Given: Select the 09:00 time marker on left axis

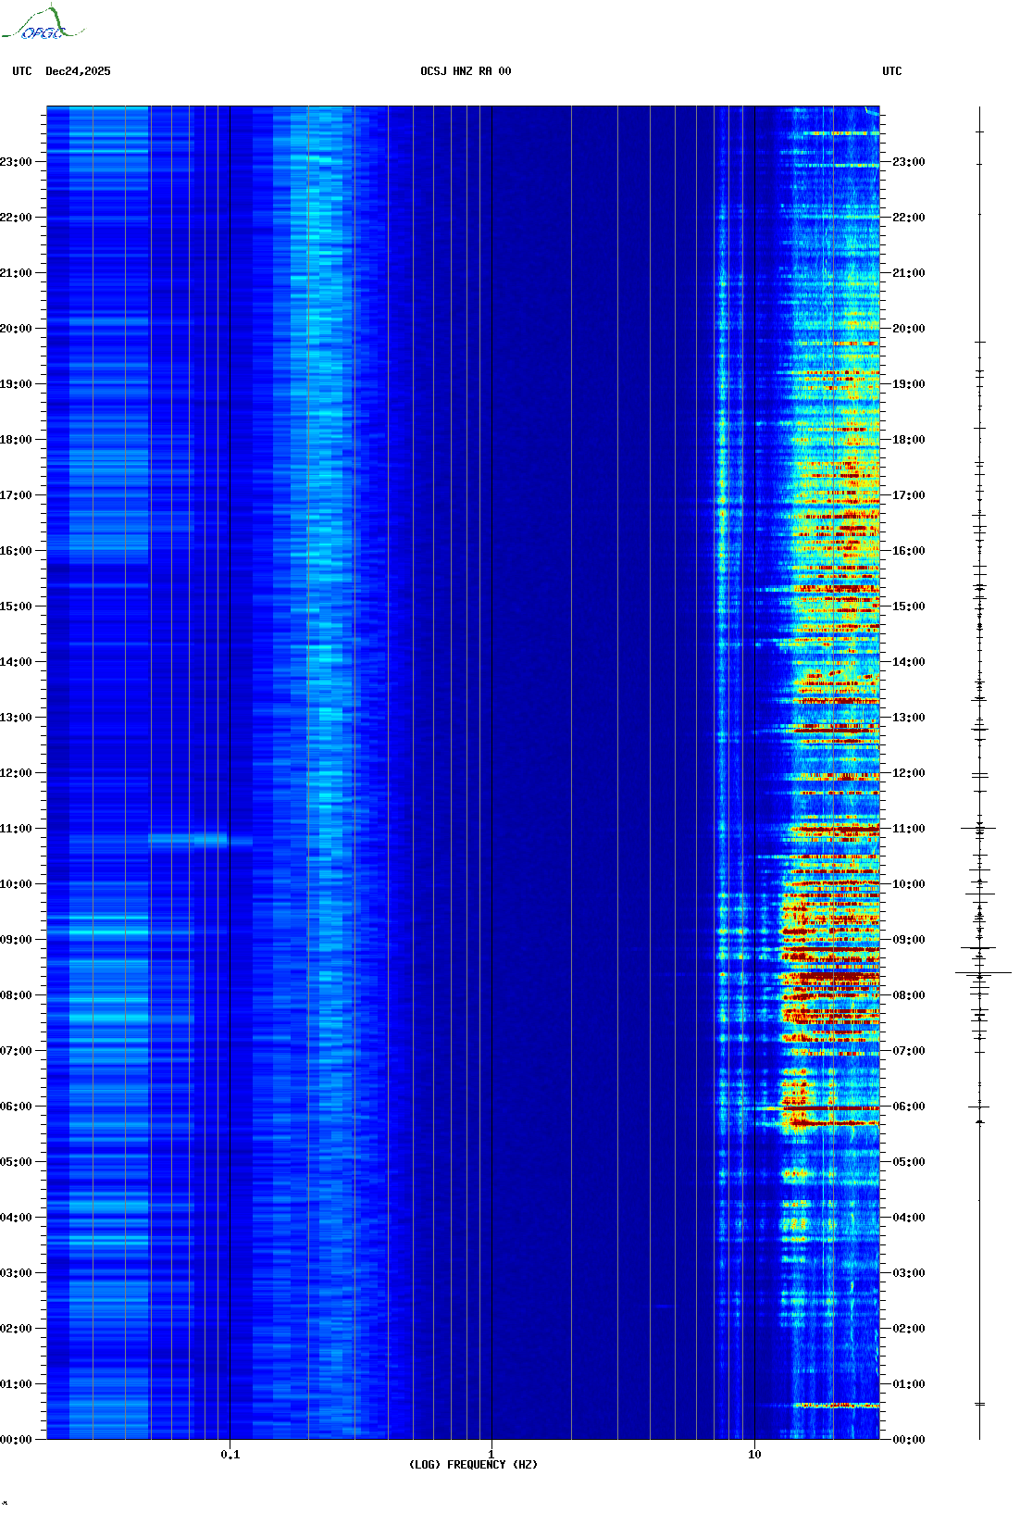Looking at the screenshot, I should coord(17,940).
